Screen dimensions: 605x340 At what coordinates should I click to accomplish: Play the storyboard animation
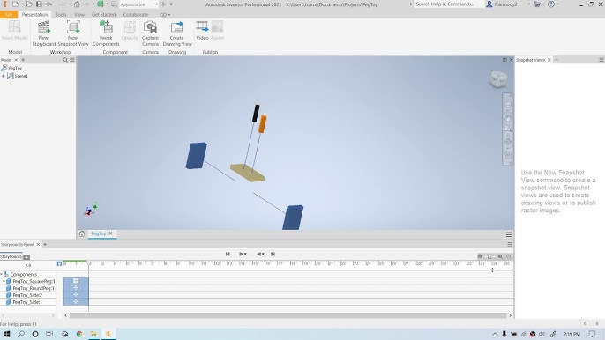coord(241,254)
